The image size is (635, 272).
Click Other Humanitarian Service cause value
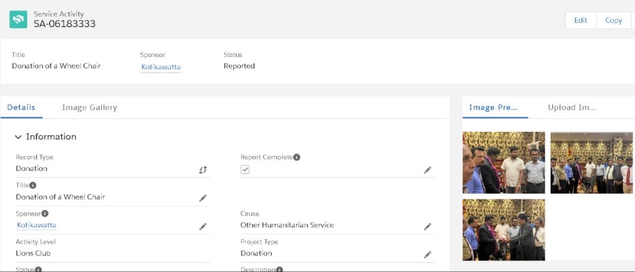click(287, 225)
